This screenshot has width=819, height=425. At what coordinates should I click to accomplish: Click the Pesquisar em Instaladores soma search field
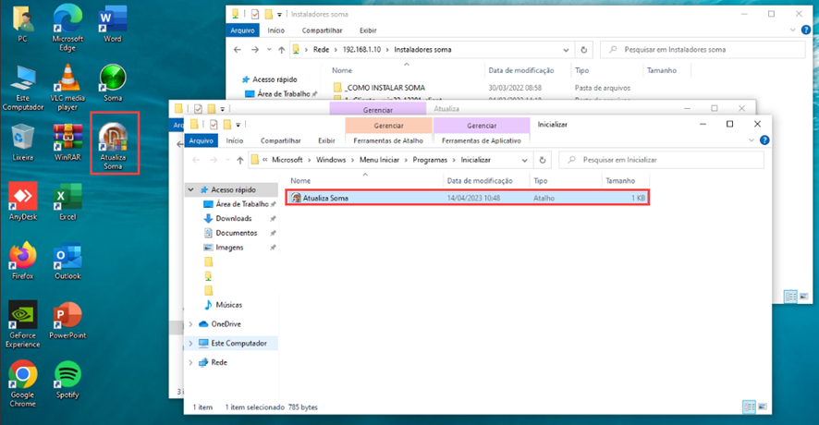(703, 50)
